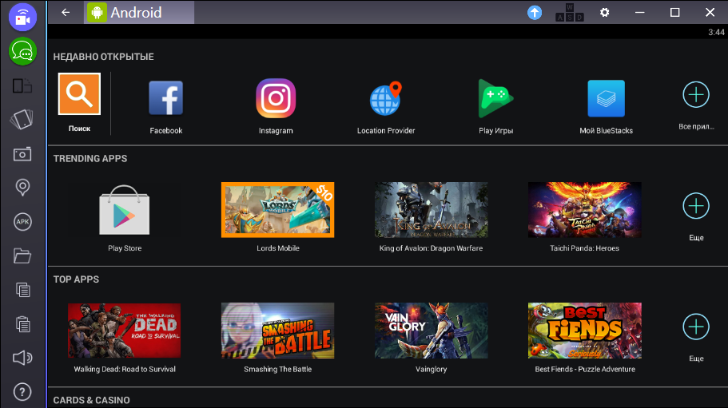The height and width of the screenshot is (408, 728).
Task: Install an APK via APK icon
Action: pyautogui.click(x=22, y=222)
